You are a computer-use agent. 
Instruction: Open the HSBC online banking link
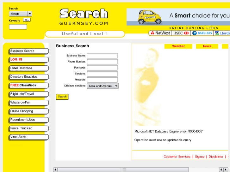[x=181, y=33]
